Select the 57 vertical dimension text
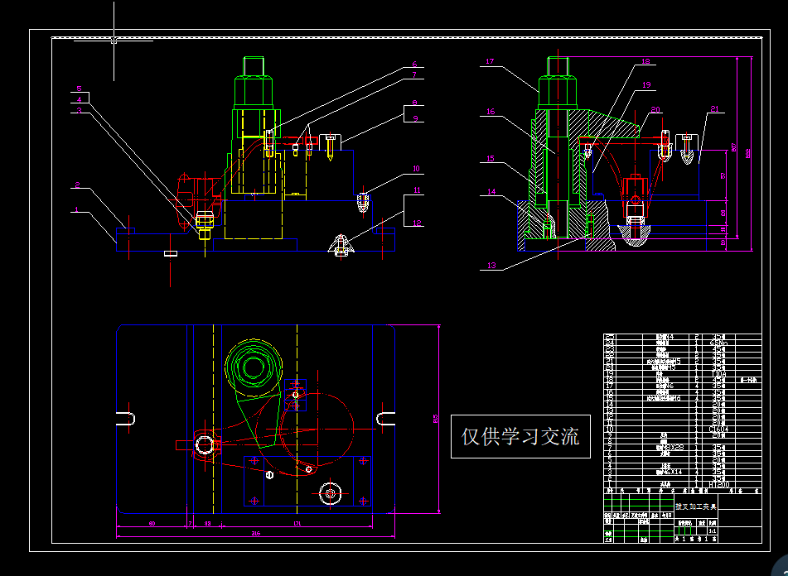This screenshot has height=576, width=788. pos(723,175)
